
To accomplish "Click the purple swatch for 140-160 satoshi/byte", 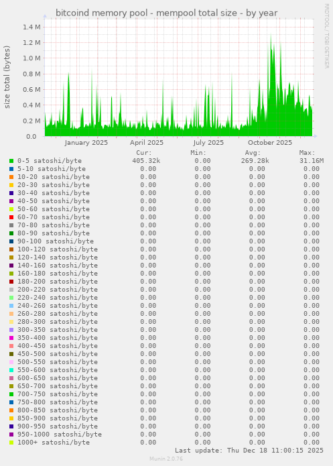I will (x=11, y=266).
